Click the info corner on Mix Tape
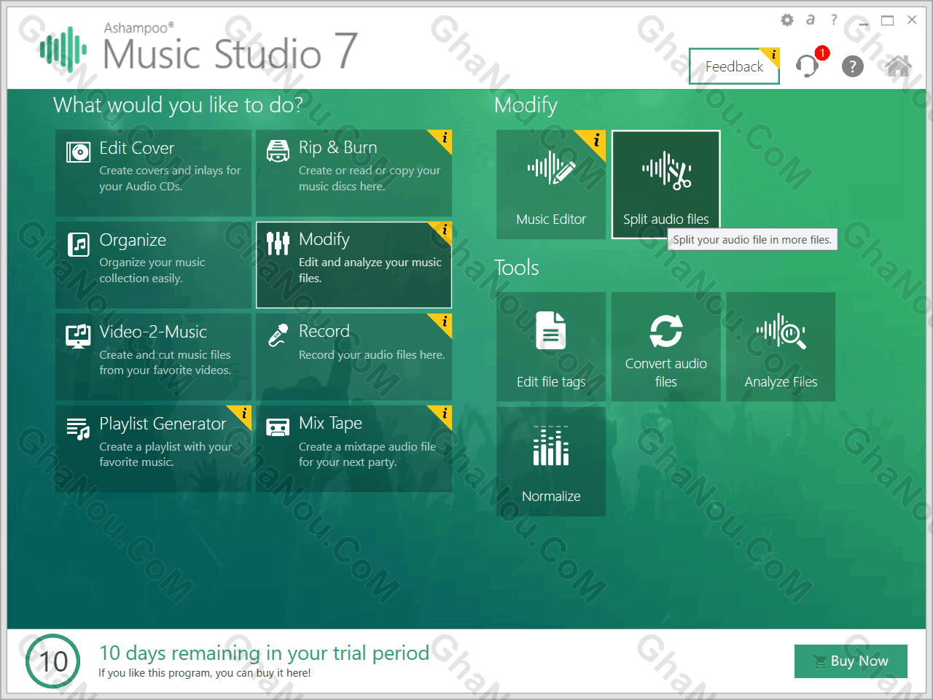Viewport: 933px width, 700px height. coord(442,415)
